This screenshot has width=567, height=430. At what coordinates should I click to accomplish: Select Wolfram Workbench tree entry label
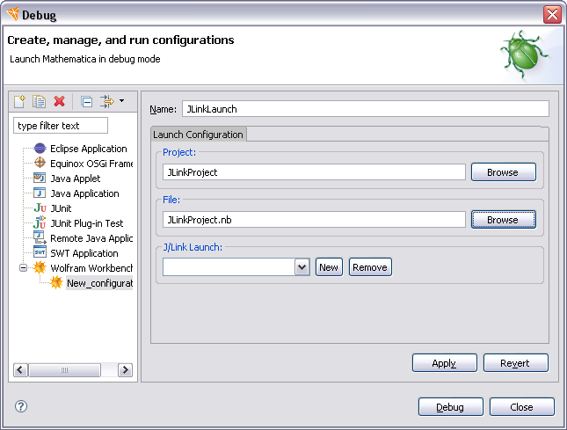(91, 268)
